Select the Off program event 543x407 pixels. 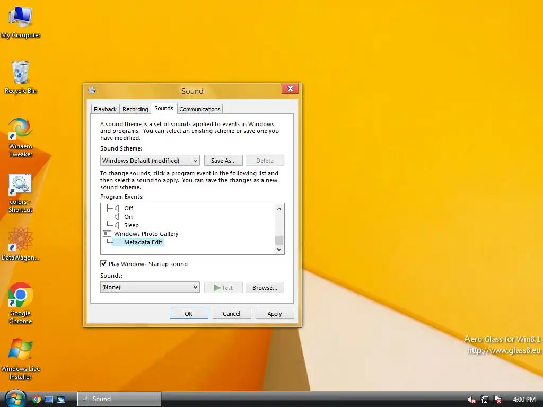(x=128, y=208)
